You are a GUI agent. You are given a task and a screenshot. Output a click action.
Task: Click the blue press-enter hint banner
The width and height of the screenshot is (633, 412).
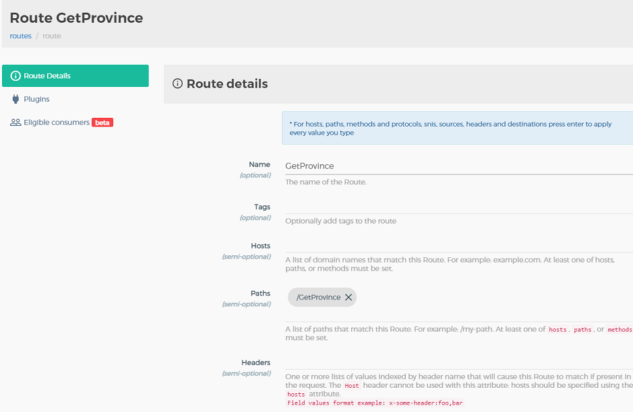(457, 128)
